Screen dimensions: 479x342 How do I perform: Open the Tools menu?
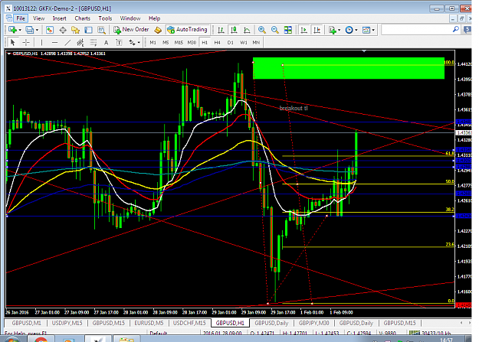point(105,18)
